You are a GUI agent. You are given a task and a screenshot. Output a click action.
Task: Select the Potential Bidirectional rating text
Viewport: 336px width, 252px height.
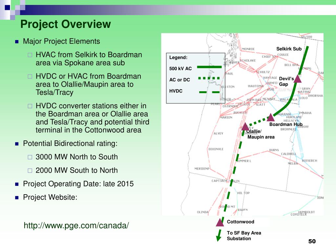pyautogui.click(x=70, y=143)
